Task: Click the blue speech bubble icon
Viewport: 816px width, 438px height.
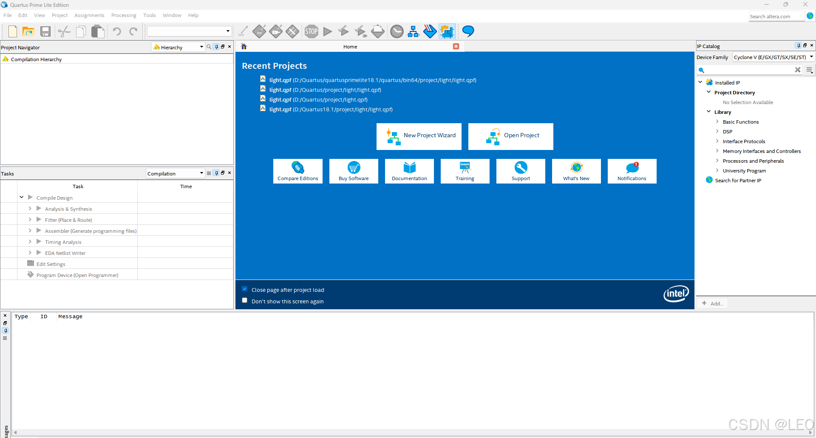Action: point(468,31)
